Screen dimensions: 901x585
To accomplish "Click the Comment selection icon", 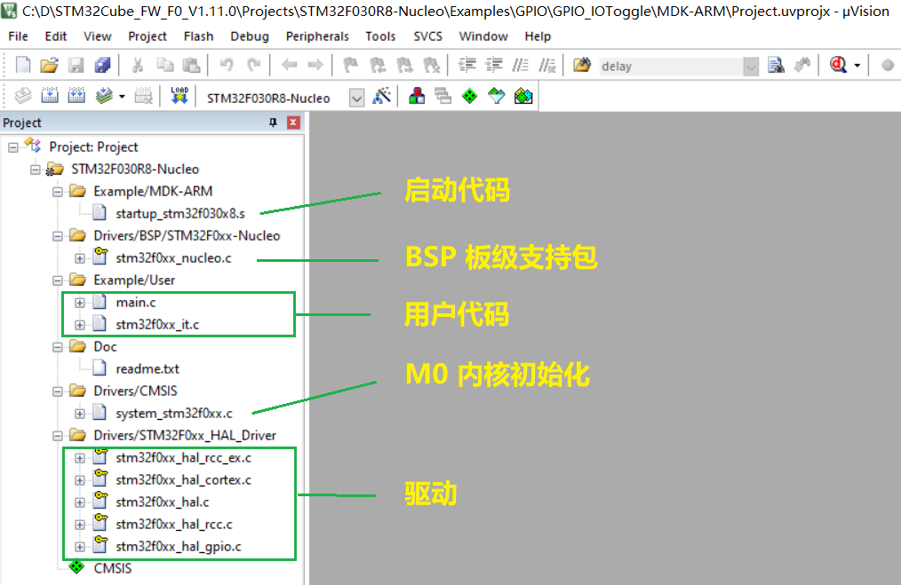I will coord(521,66).
